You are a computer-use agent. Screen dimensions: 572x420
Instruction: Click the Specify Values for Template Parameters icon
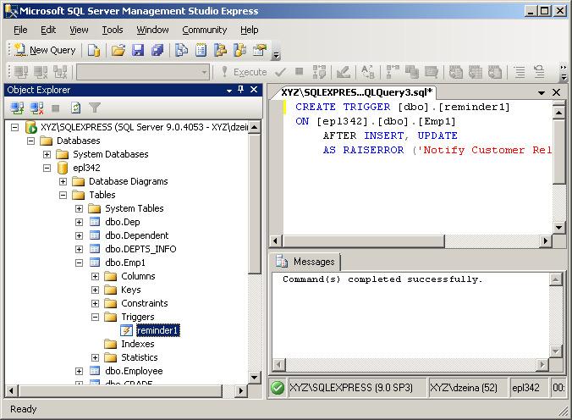pos(368,72)
